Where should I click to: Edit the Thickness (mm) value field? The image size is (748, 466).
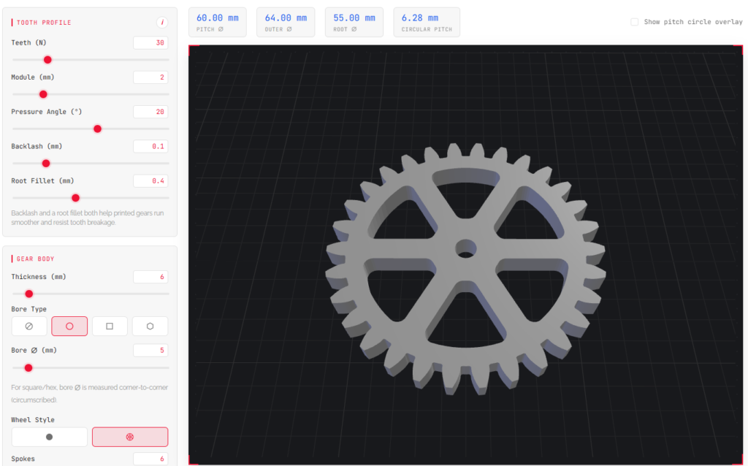point(150,277)
